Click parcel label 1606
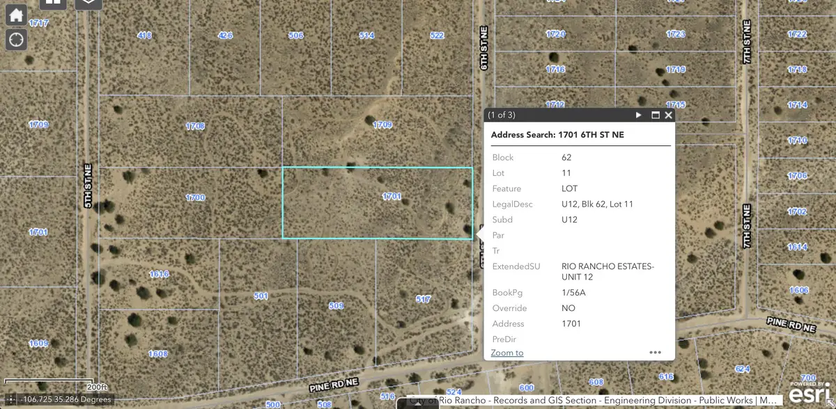The width and height of the screenshot is (836, 409). tap(798, 290)
